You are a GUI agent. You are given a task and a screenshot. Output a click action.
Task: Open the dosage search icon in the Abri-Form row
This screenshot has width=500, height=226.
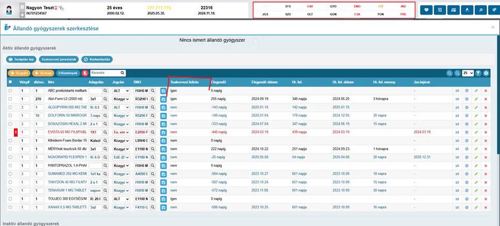point(105,99)
